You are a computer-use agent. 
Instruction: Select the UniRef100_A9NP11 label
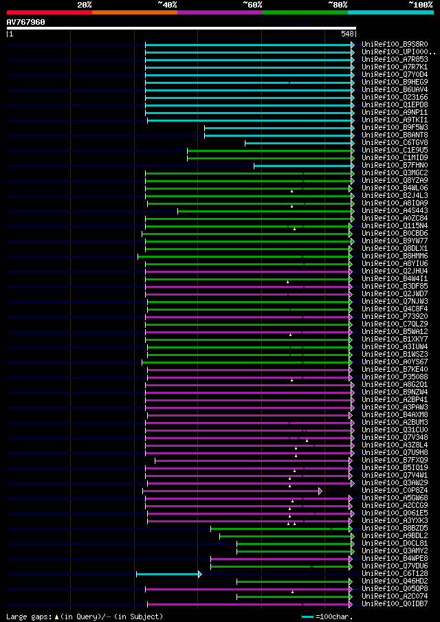pos(395,113)
